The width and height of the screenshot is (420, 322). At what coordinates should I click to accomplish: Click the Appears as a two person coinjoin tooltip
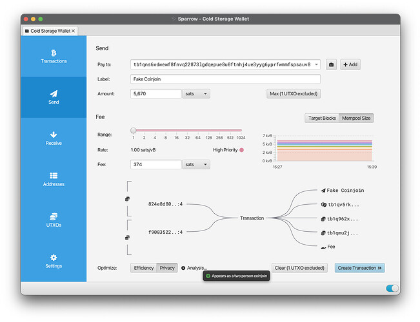(237, 276)
